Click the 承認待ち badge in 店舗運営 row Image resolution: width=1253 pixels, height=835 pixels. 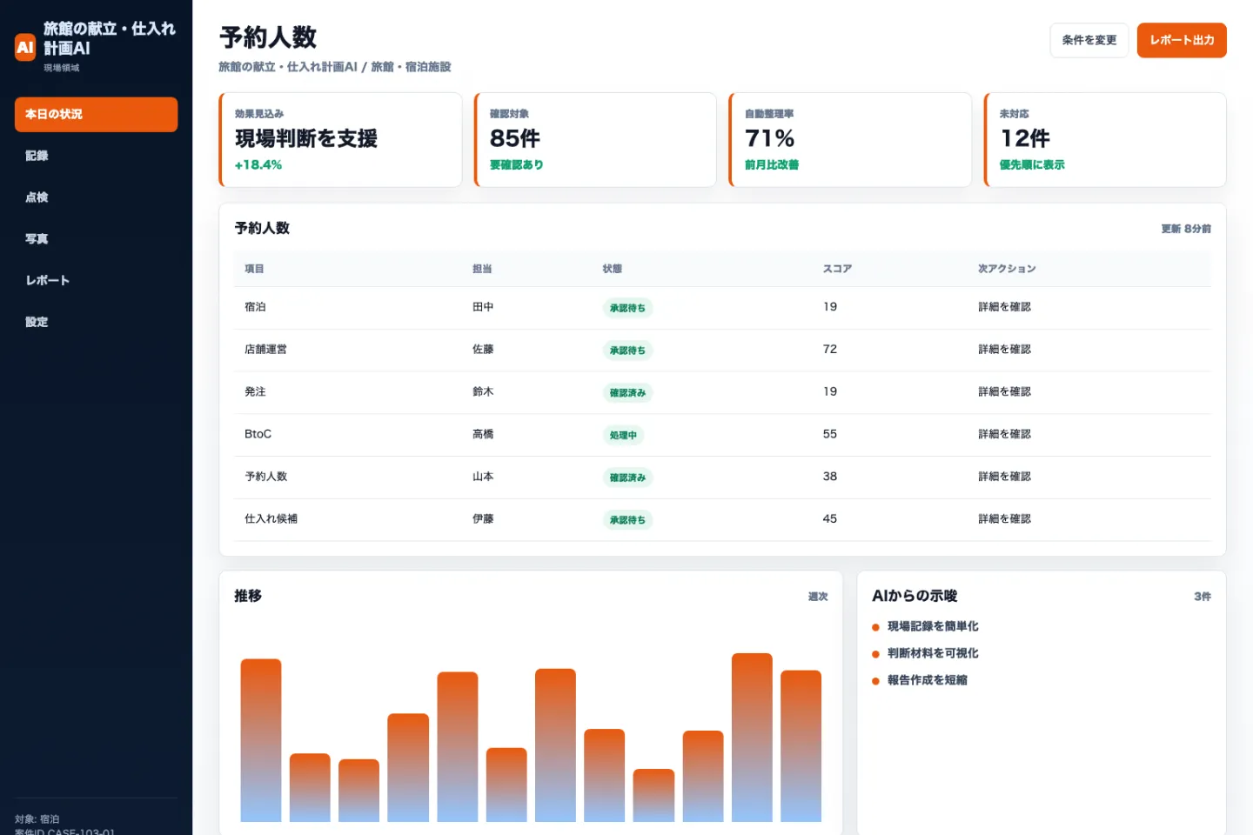click(627, 351)
